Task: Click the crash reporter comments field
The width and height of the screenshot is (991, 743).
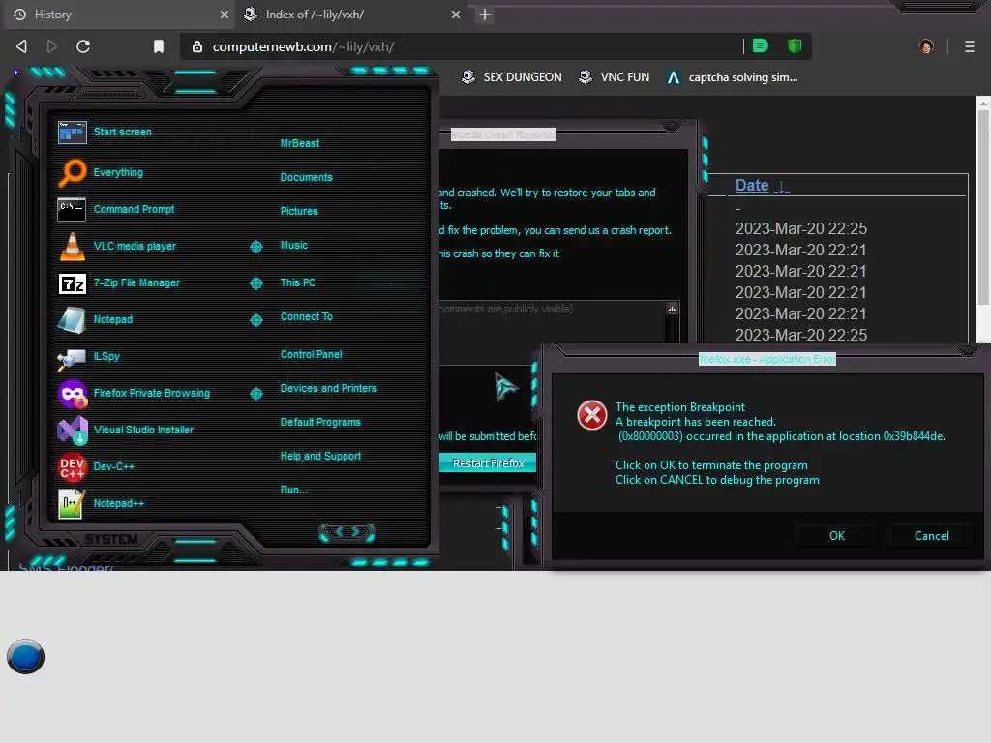Action: tap(553, 321)
